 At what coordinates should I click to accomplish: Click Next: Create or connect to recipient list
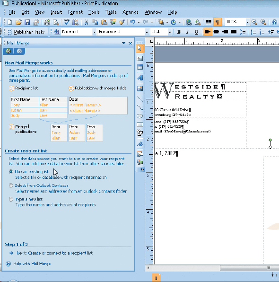point(54,253)
